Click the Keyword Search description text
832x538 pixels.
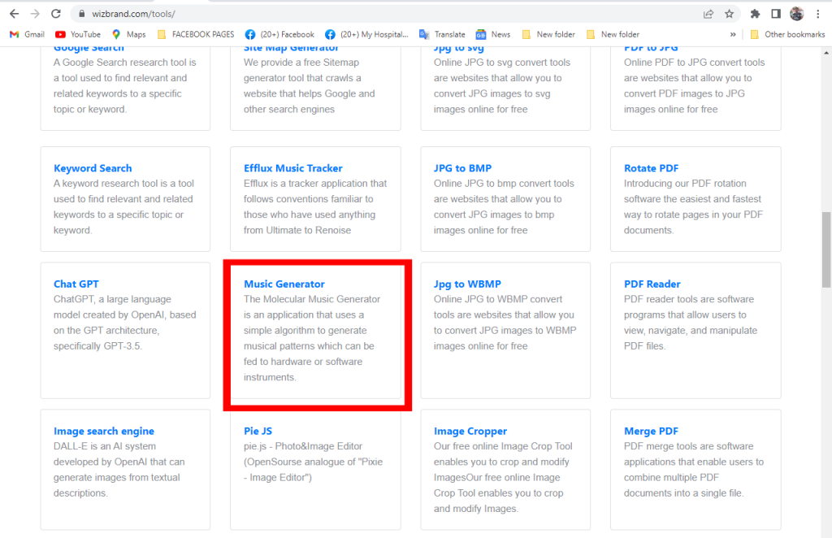point(124,207)
